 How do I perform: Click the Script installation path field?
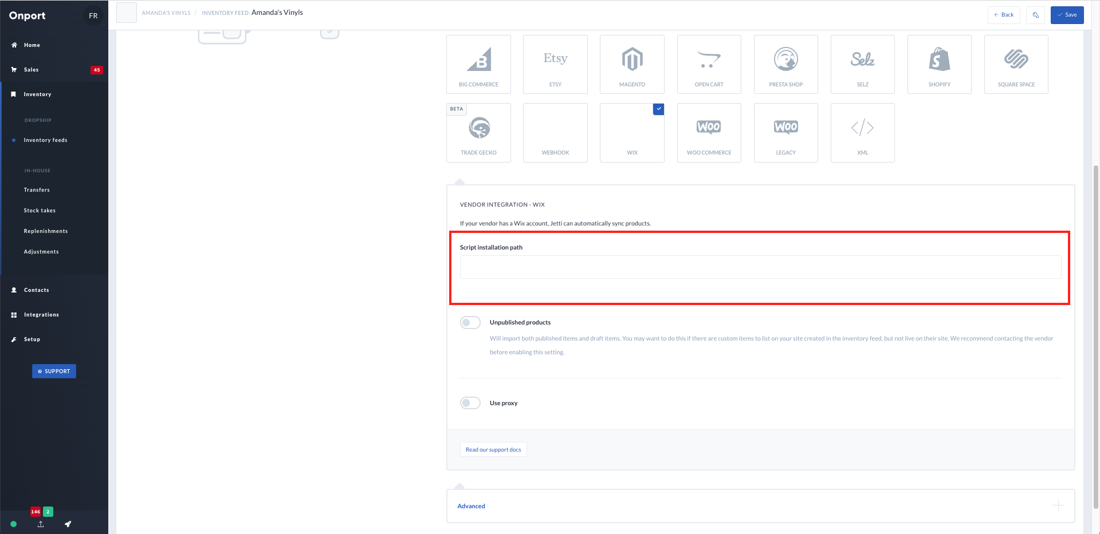point(760,267)
